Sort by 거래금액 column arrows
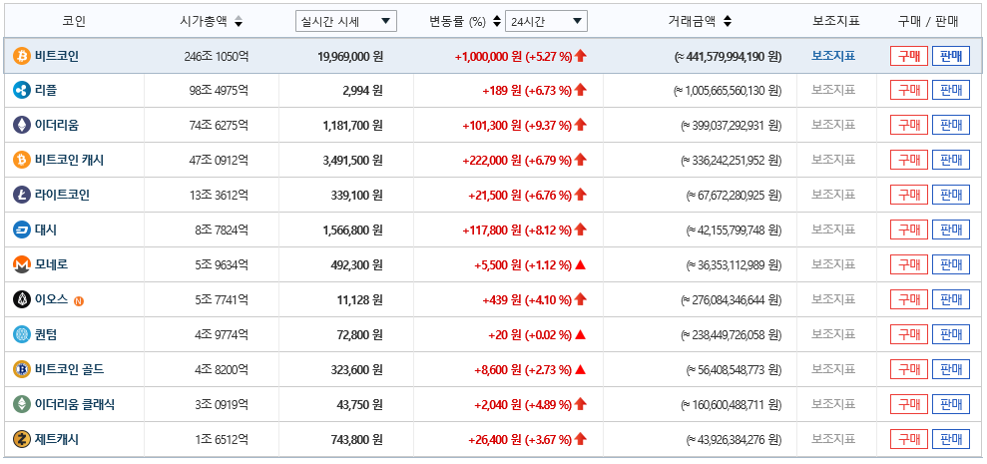Image resolution: width=987 pixels, height=464 pixels. pyautogui.click(x=728, y=21)
